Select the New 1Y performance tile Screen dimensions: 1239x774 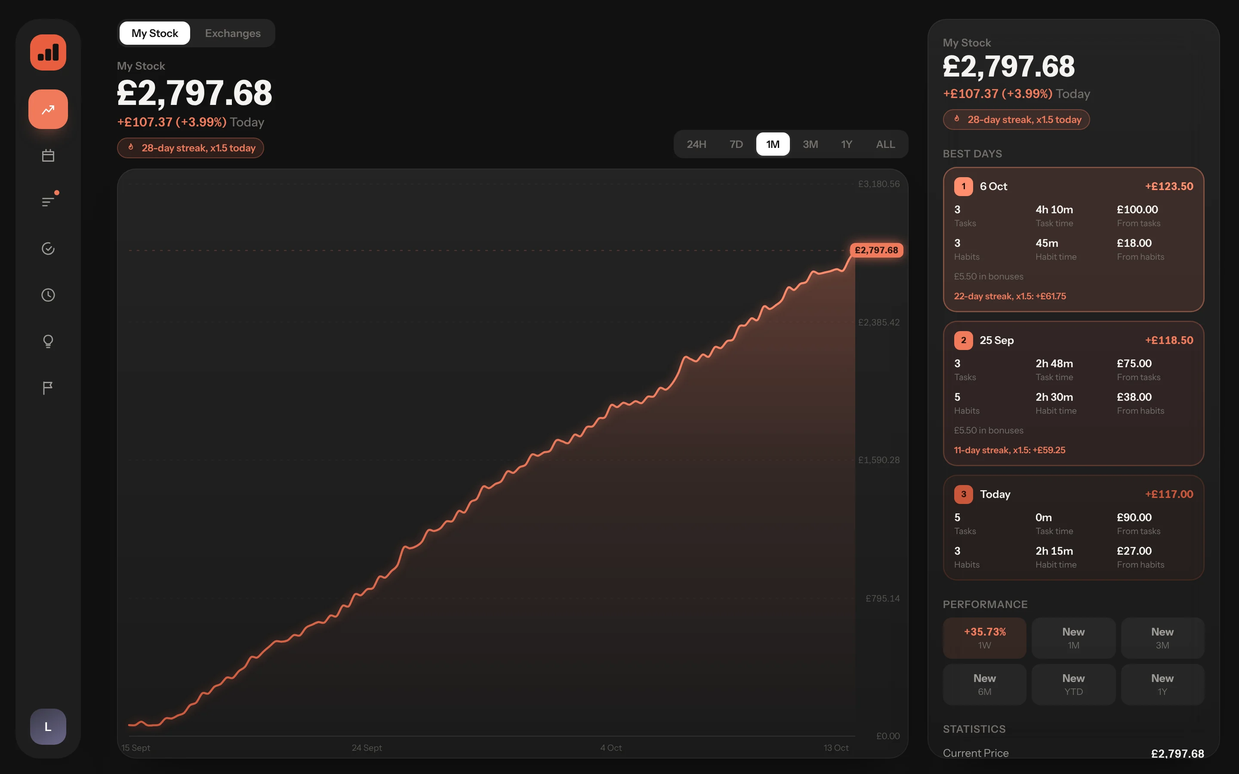pyautogui.click(x=1162, y=685)
